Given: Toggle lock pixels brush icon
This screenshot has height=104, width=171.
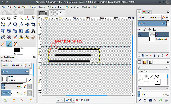Looking at the screenshot, I should (145, 29).
